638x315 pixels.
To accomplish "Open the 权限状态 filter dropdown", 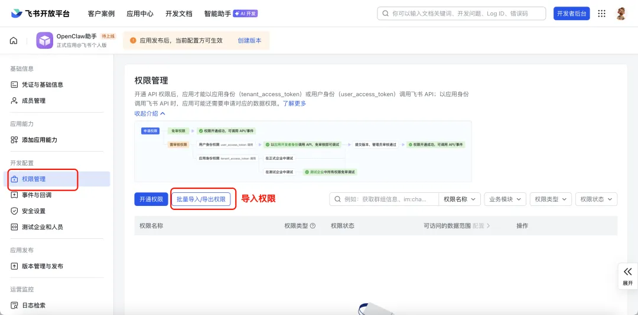I will tap(596, 199).
